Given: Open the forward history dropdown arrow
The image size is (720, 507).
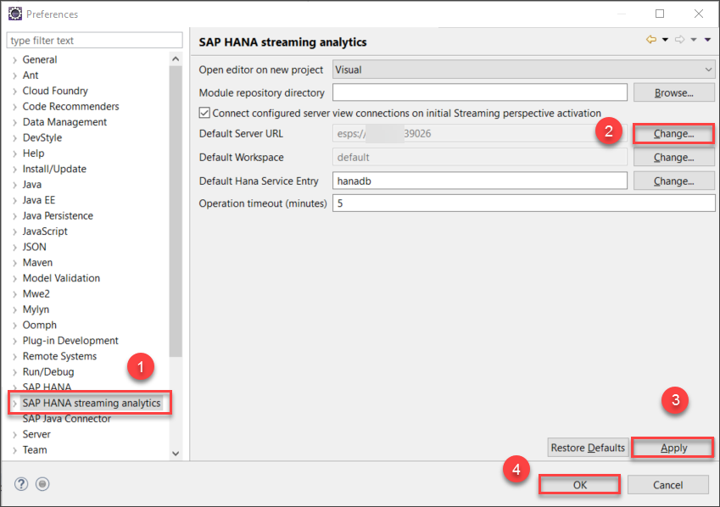Looking at the screenshot, I should [694, 40].
